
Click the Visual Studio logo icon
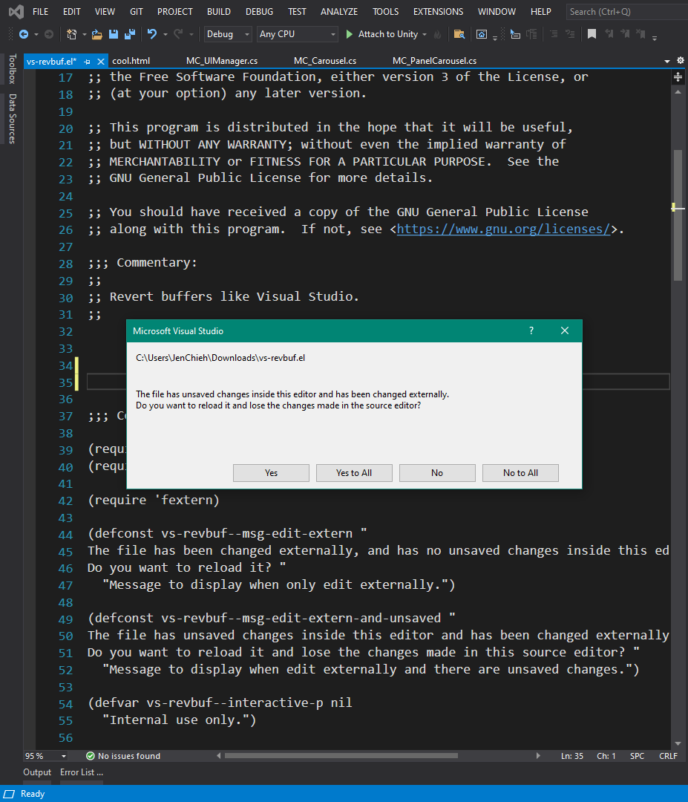pos(16,11)
